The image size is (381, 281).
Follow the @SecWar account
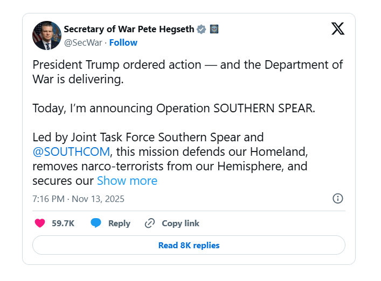click(123, 42)
